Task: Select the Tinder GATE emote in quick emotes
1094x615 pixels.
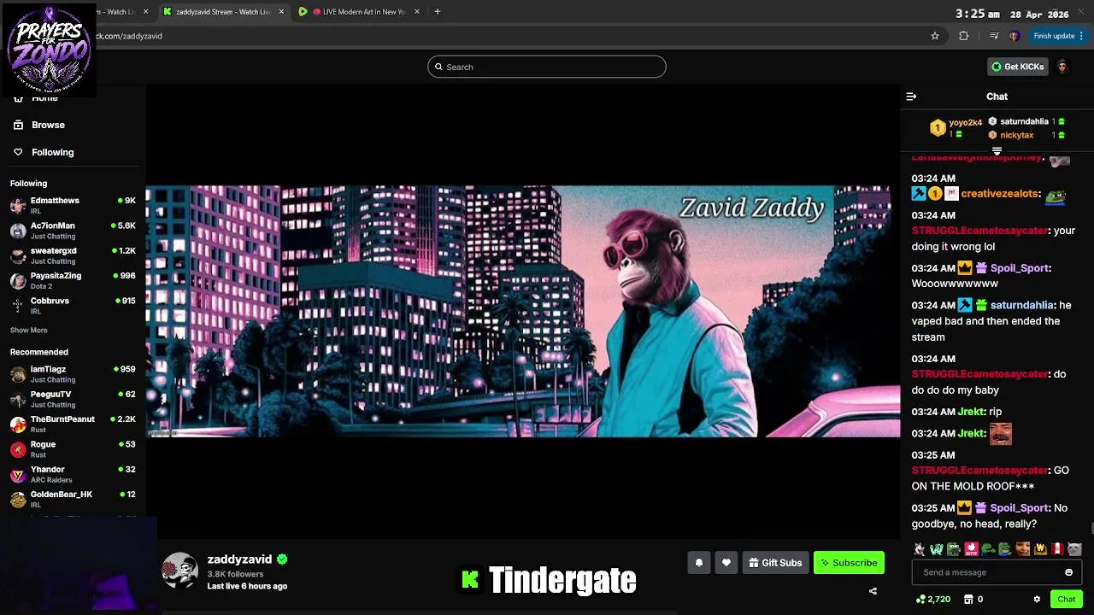Action: coord(971,549)
